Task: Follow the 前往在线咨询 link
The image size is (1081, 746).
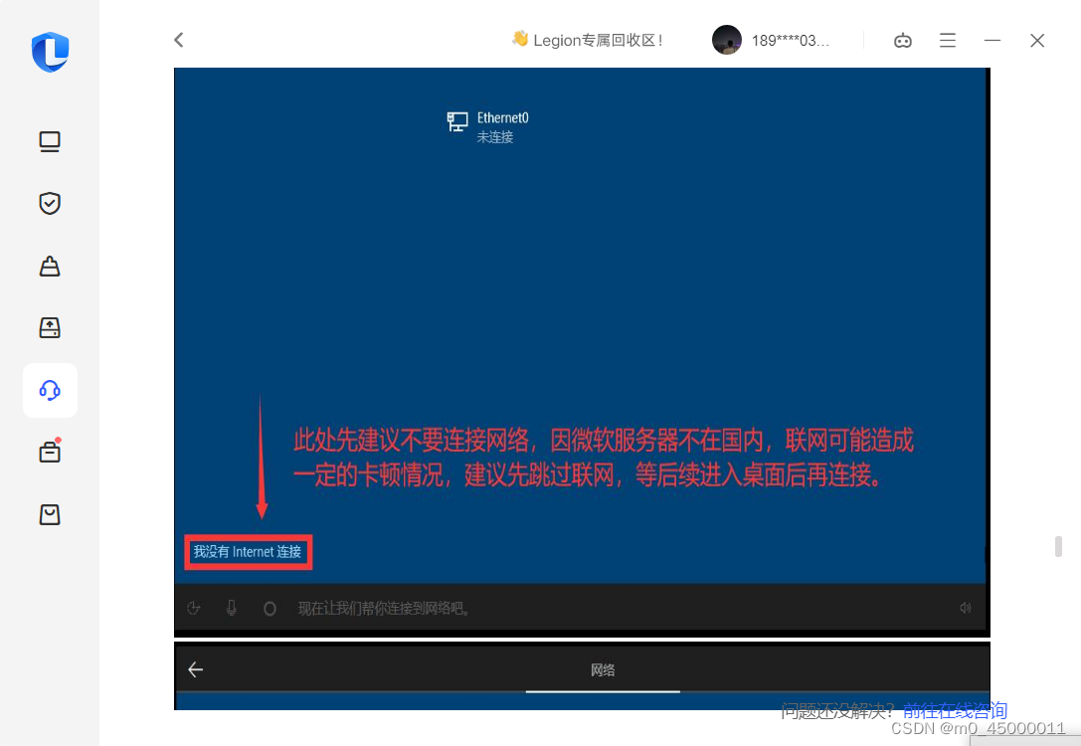Action: (x=955, y=710)
